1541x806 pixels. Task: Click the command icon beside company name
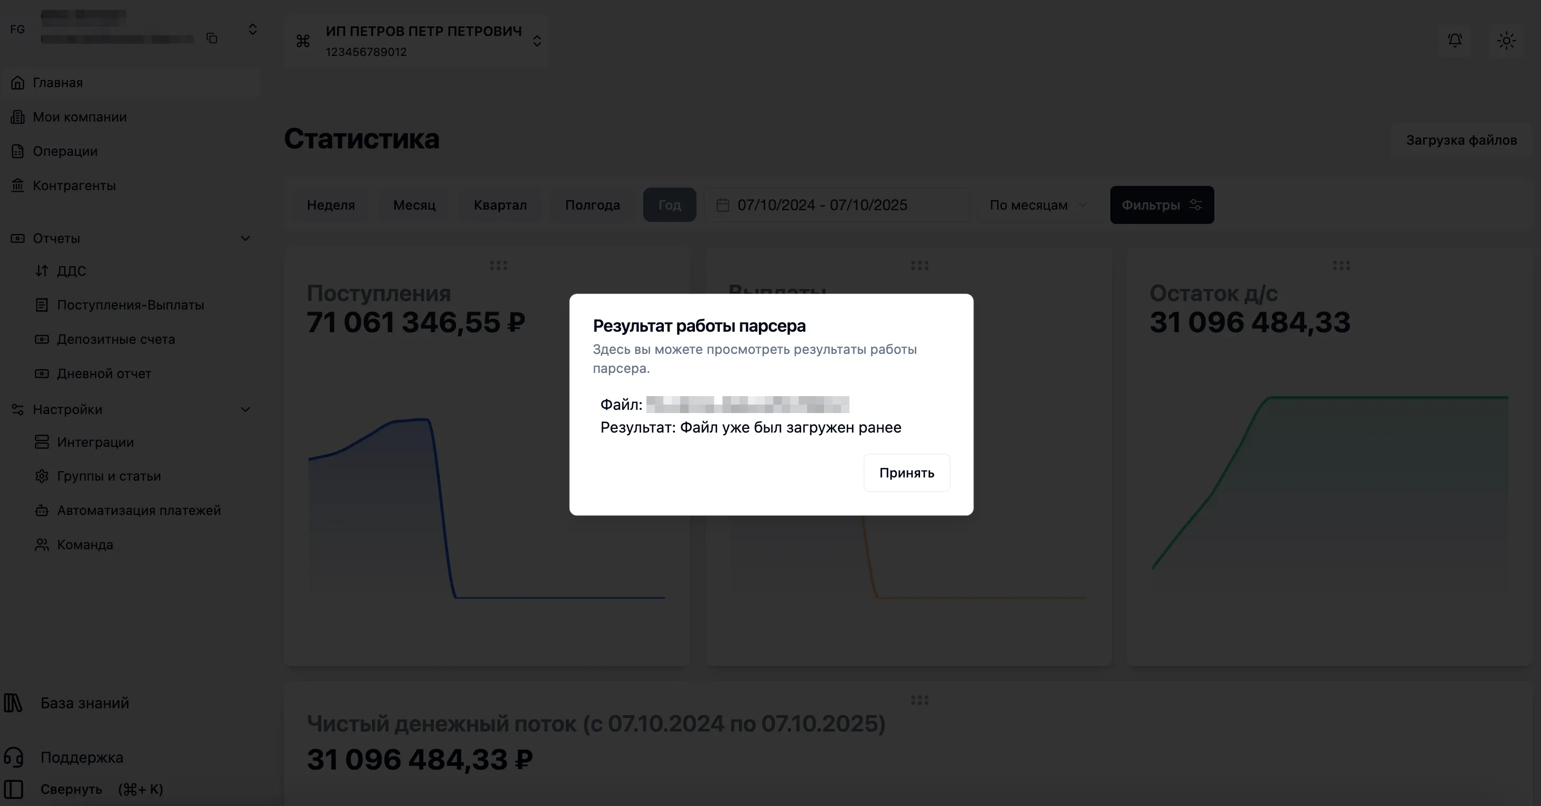(x=303, y=41)
